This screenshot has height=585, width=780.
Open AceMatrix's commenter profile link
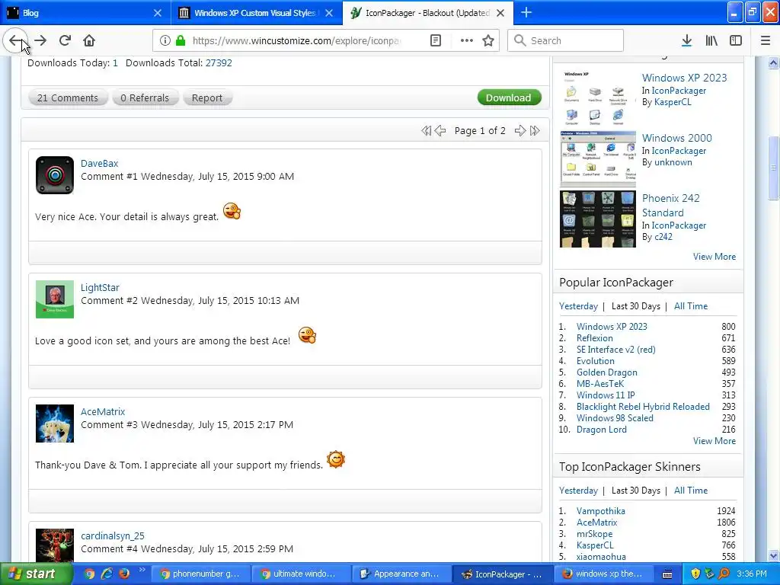103,412
